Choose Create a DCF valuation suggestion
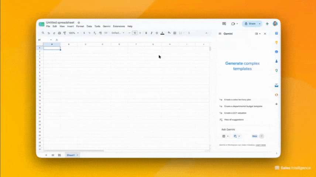Screen dimensions: 316x177 click(235, 113)
